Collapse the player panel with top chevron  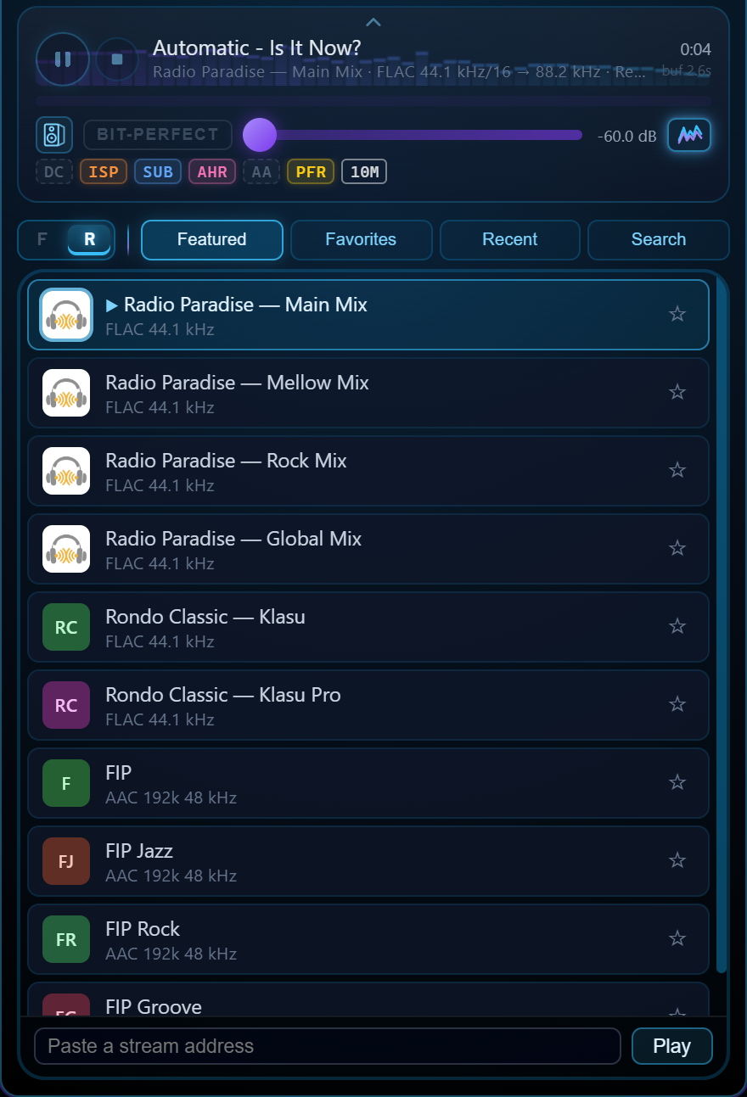coord(373,22)
